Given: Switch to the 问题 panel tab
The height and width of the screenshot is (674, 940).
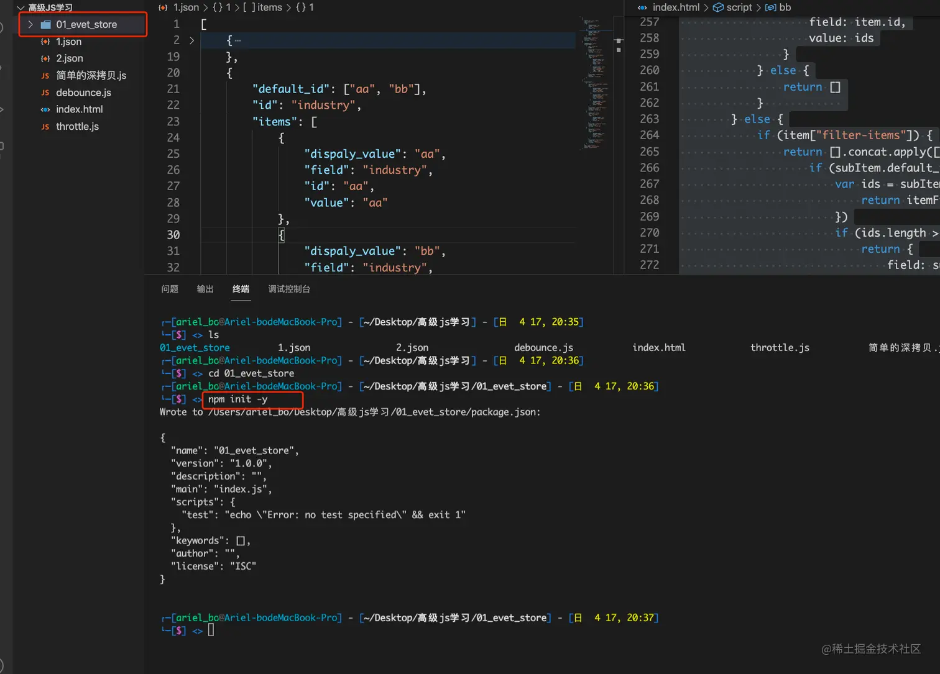Looking at the screenshot, I should click(170, 289).
